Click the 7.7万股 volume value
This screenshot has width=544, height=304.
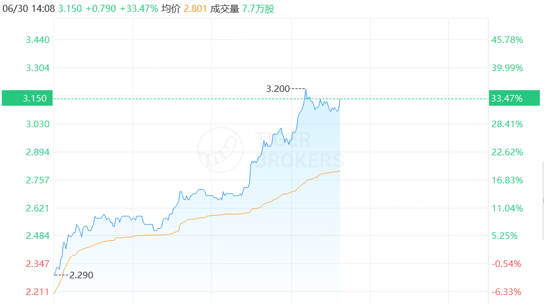258,8
